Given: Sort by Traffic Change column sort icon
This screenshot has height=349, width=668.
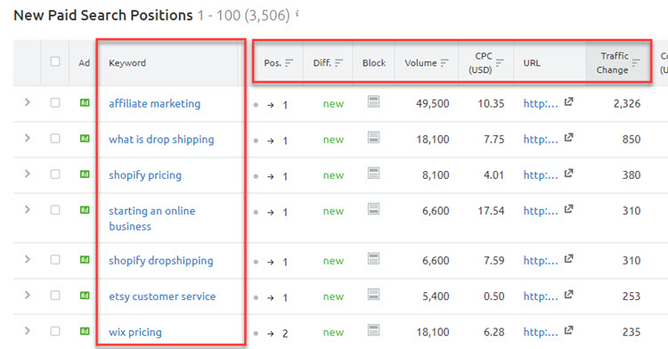Looking at the screenshot, I should (636, 63).
